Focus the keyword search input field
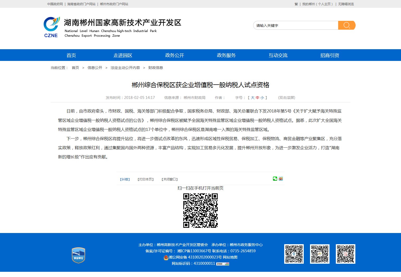Screen dimensions: 401x277 296,25
